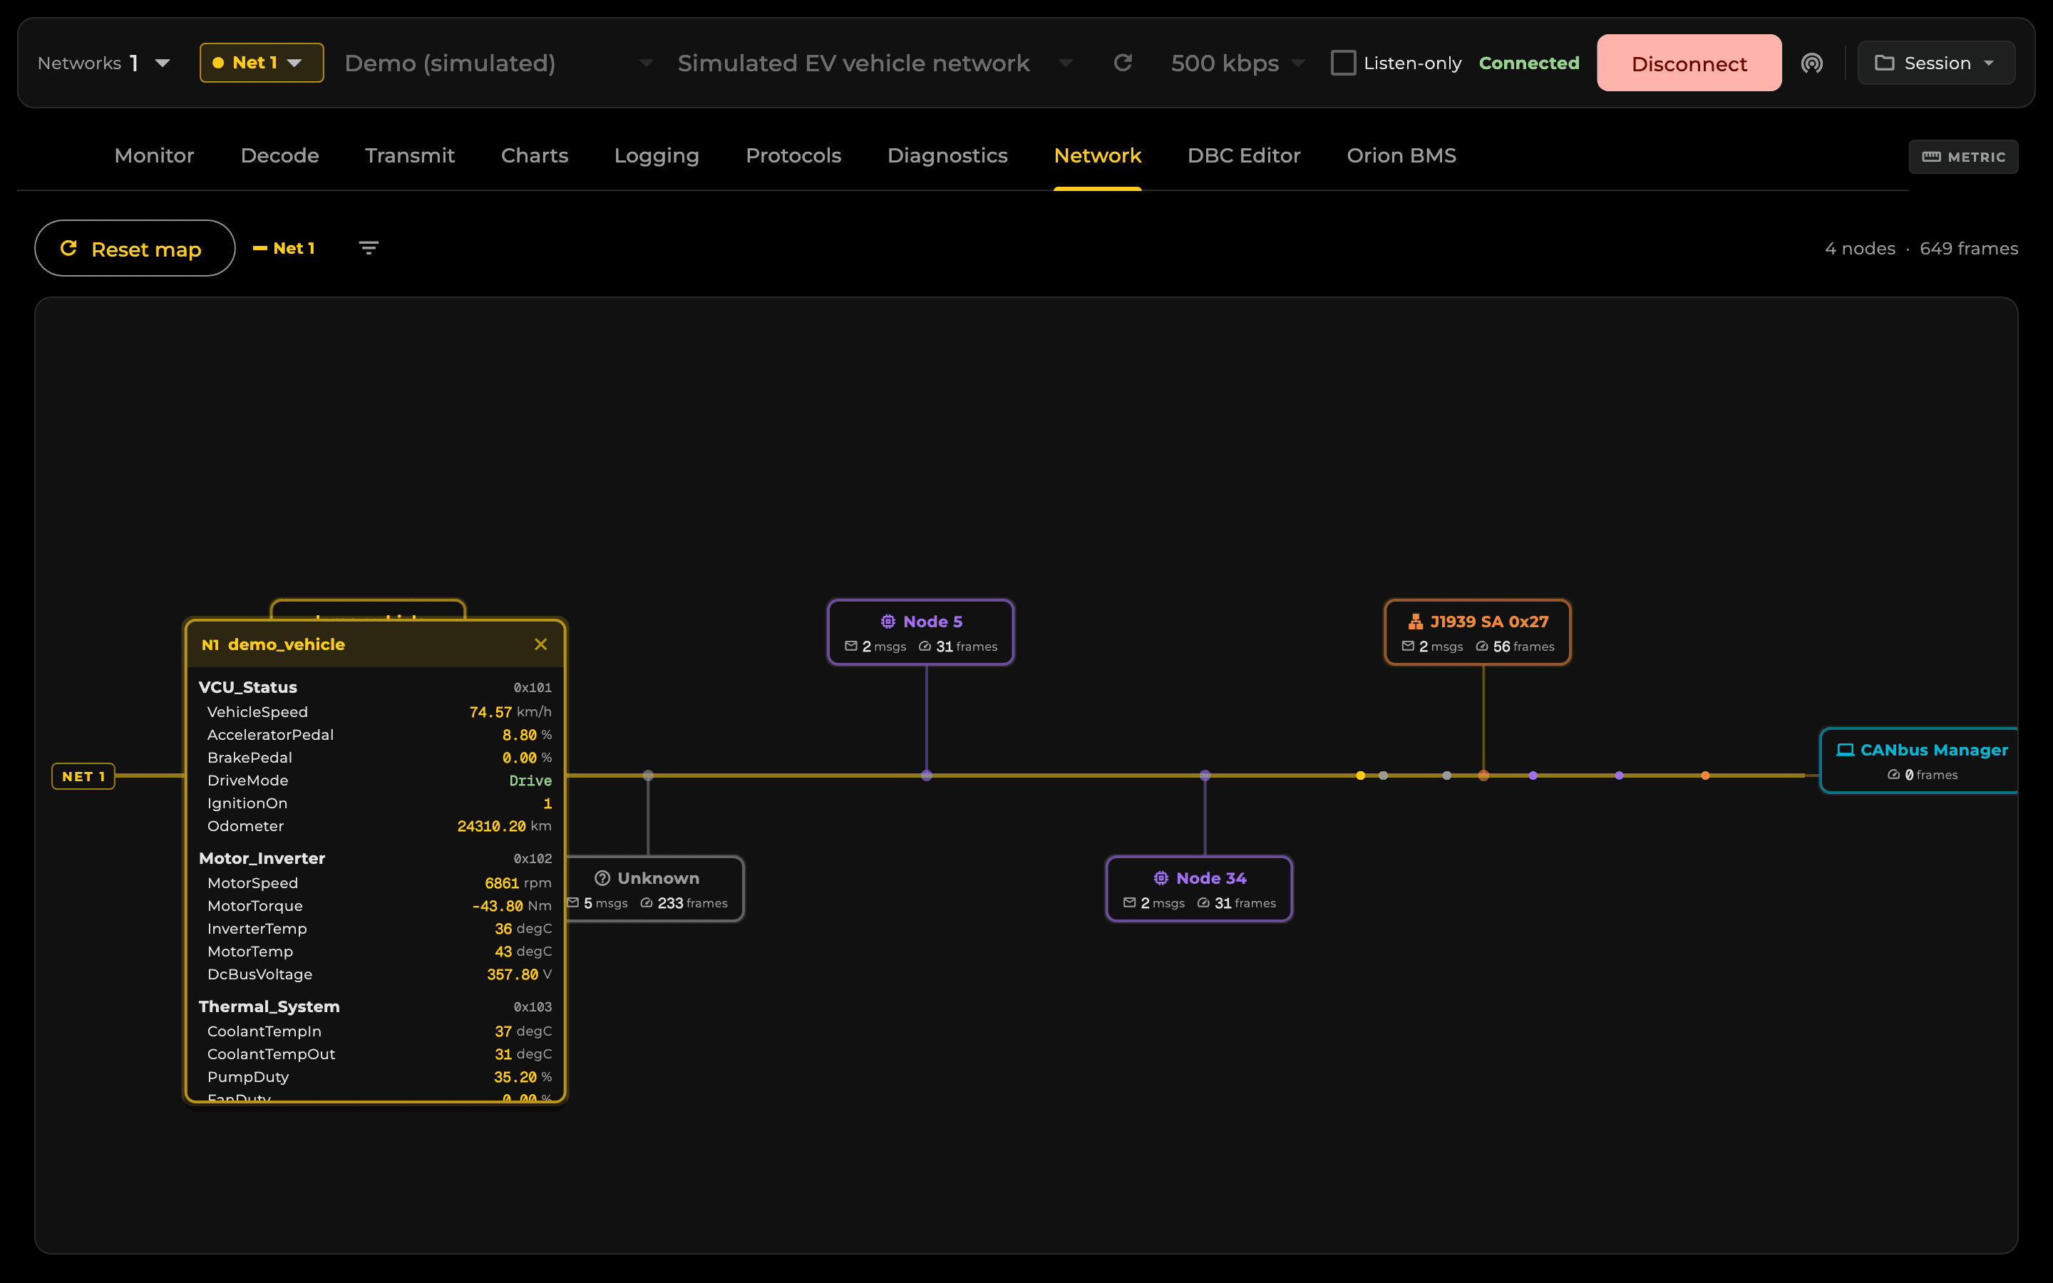Click the Session folder icon
2053x1283 pixels.
pyautogui.click(x=1884, y=63)
